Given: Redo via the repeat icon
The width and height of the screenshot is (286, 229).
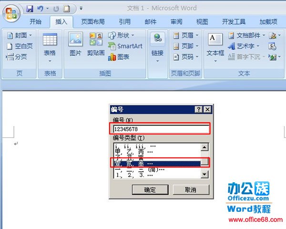Looking at the screenshot, I should (x=56, y=9).
